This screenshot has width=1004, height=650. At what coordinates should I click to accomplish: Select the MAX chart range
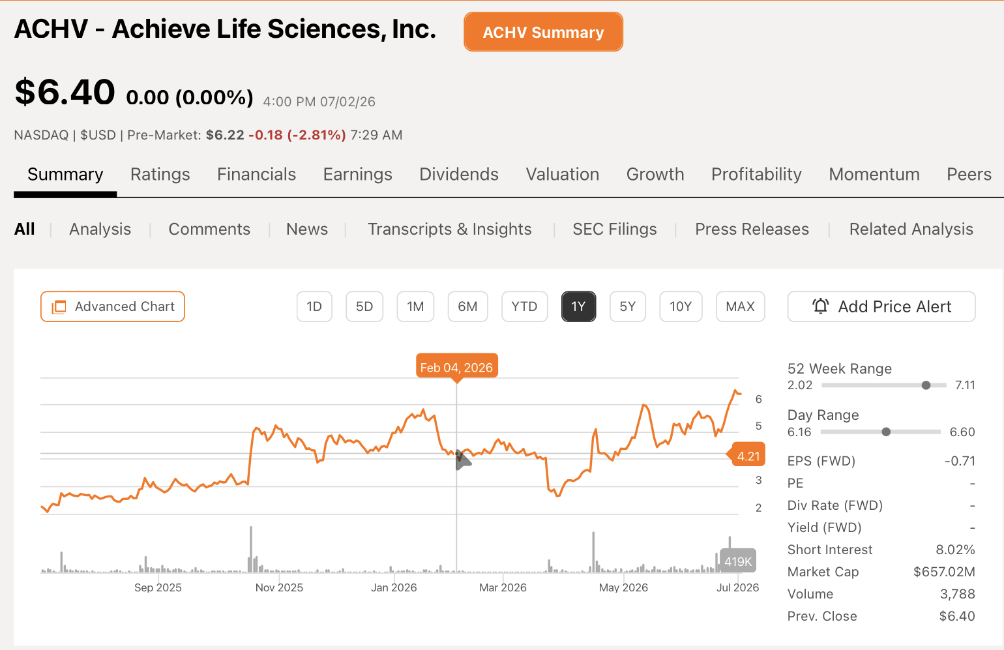click(740, 306)
